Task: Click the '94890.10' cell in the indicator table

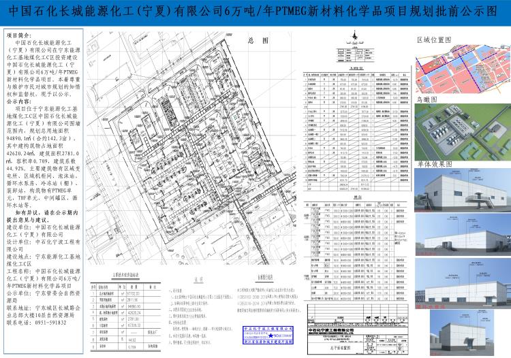Action: 134,306
